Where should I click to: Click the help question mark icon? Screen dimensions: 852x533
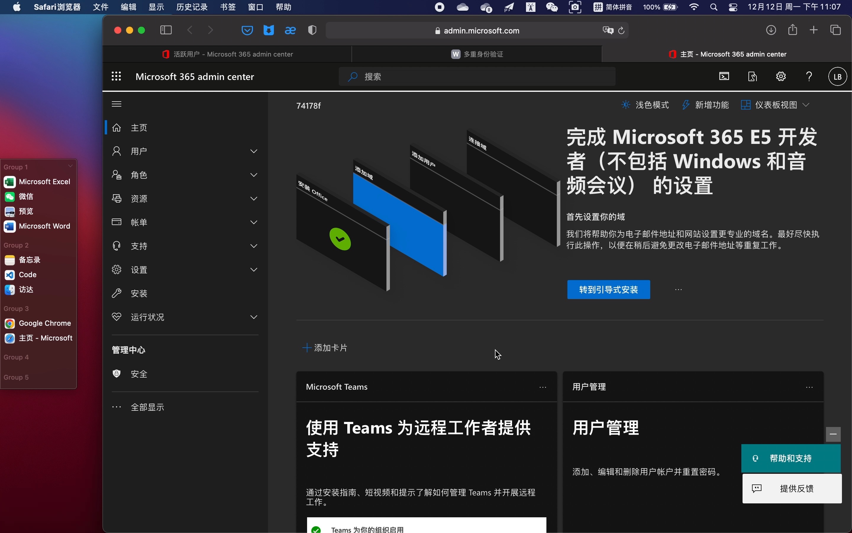pos(809,76)
